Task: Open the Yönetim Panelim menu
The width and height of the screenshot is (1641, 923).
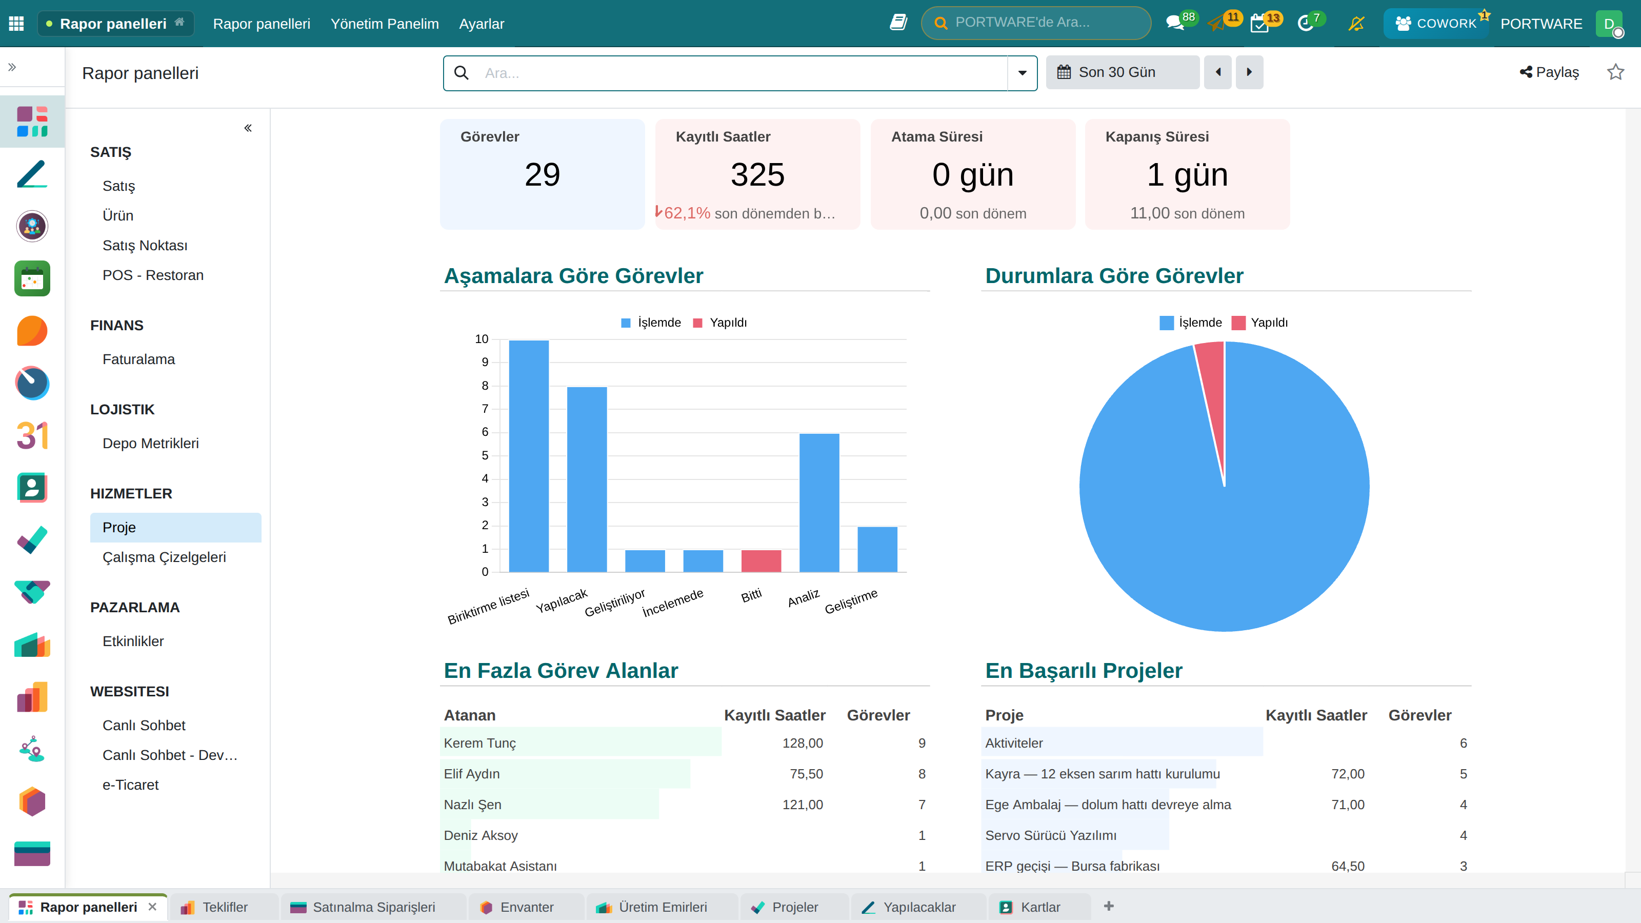Action: (x=385, y=24)
